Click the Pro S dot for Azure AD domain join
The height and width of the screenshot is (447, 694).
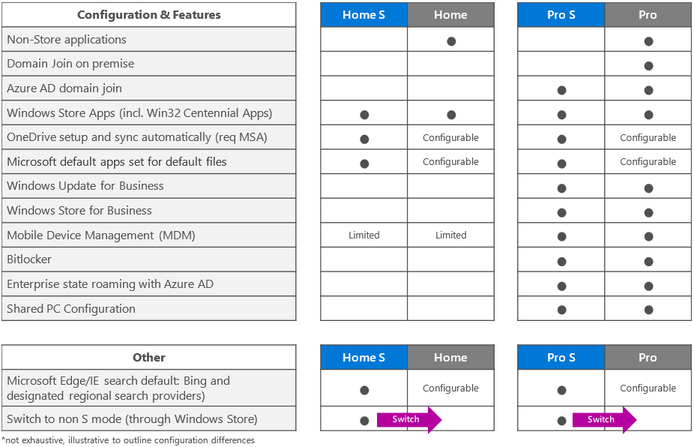tap(561, 91)
